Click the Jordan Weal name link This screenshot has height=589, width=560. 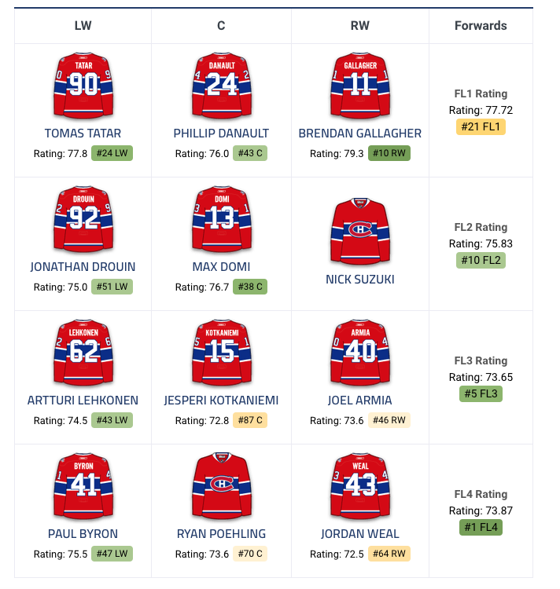pyautogui.click(x=360, y=533)
